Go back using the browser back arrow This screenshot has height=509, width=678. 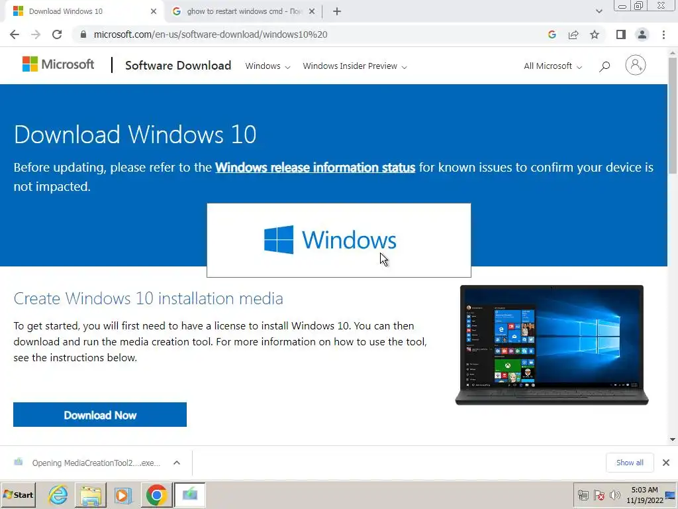[x=15, y=34]
